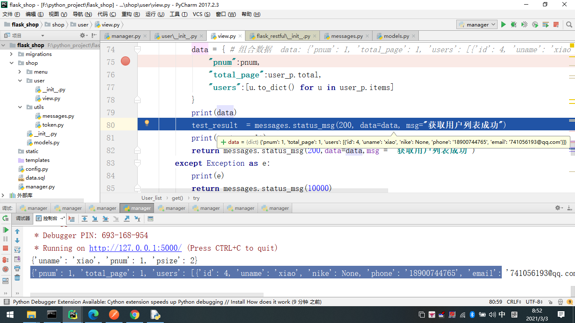
Task: Expand the menu folder
Action: (20, 72)
